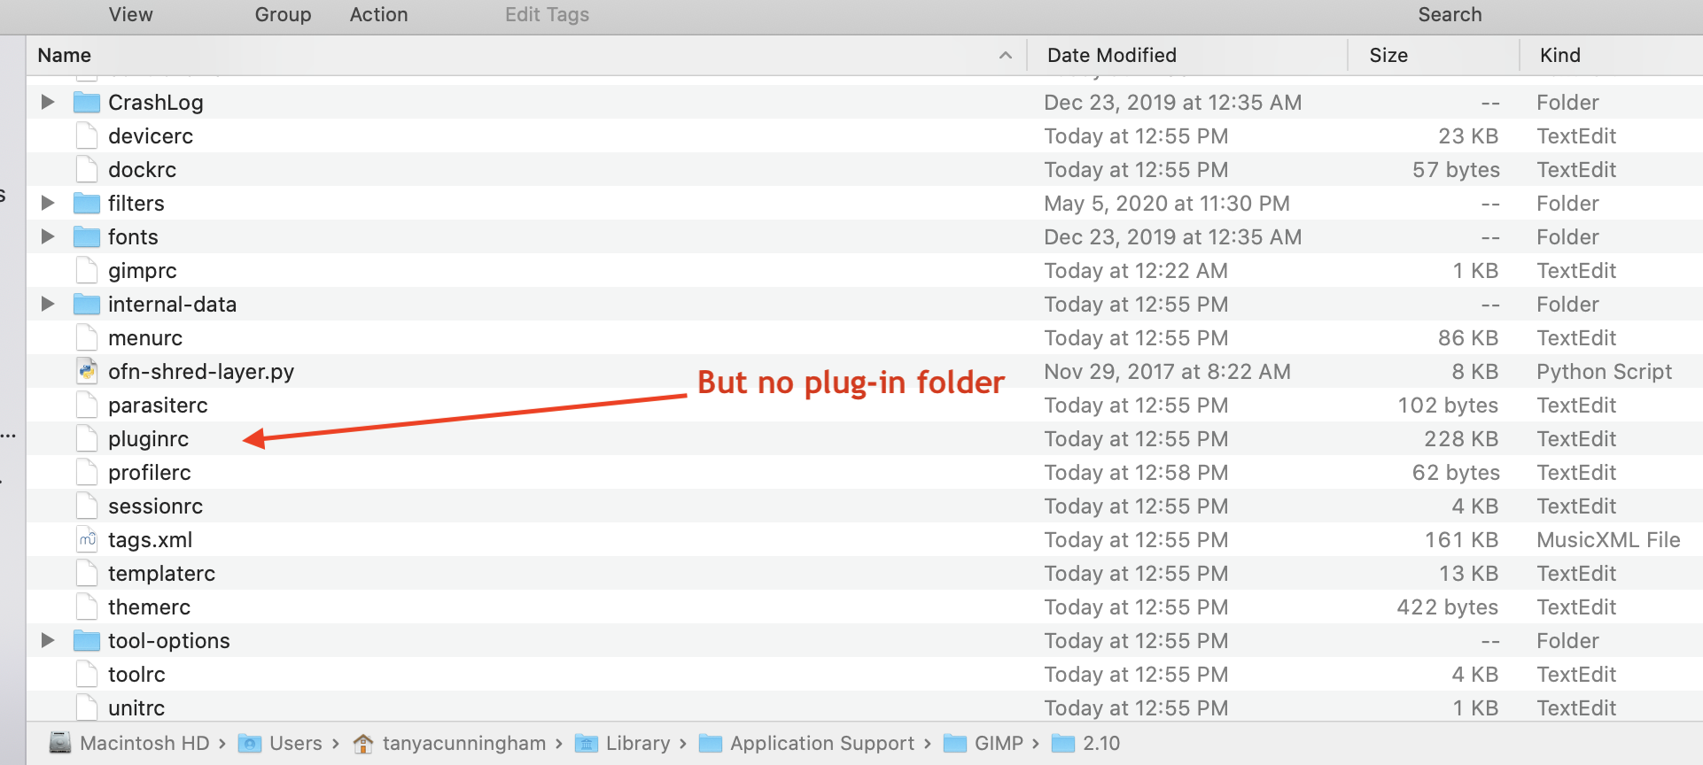This screenshot has height=765, width=1703.
Task: Expand the filters folder disclosure triangle
Action: (48, 203)
